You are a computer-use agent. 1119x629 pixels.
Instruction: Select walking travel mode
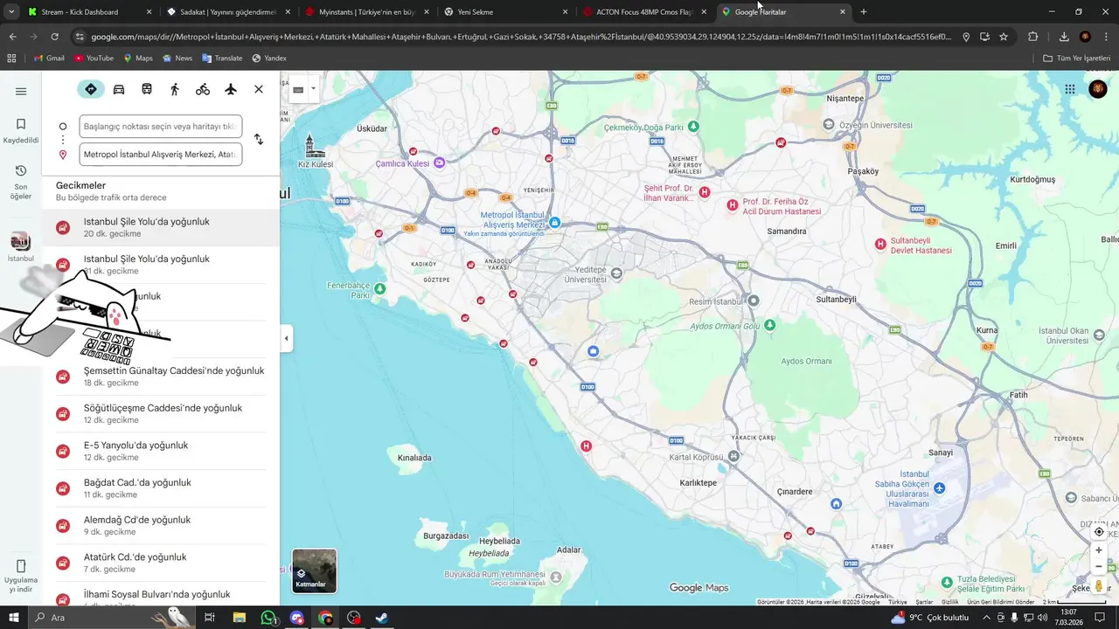[175, 89]
